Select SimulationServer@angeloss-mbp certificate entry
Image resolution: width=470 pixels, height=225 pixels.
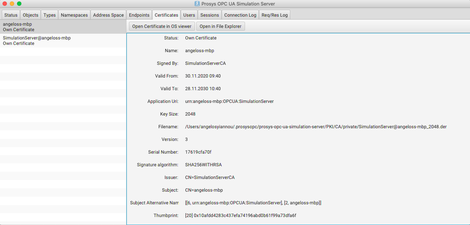click(x=63, y=41)
